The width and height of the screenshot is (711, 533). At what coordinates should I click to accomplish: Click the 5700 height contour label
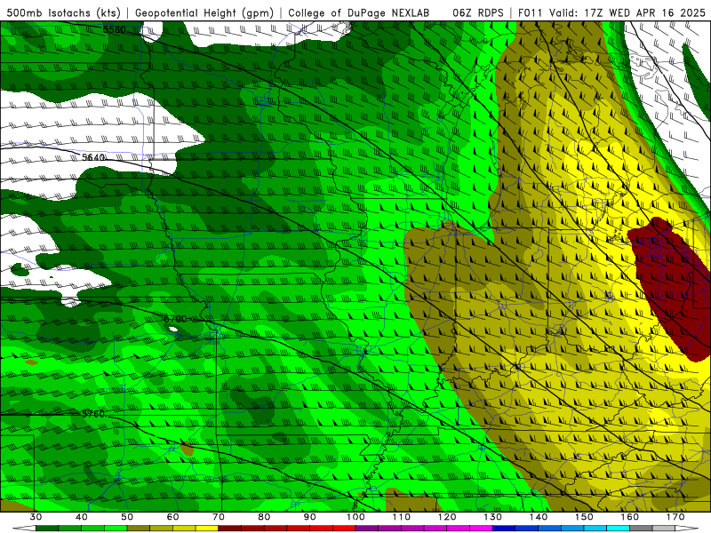pyautogui.click(x=175, y=319)
